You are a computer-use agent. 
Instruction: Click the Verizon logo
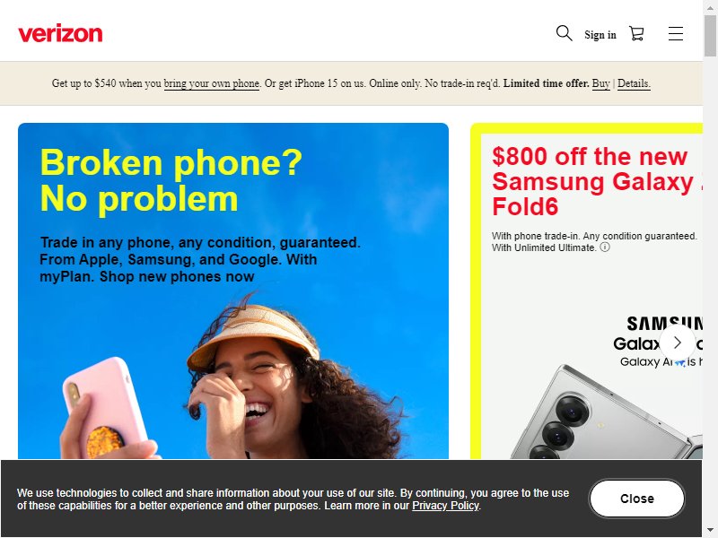[x=60, y=33]
